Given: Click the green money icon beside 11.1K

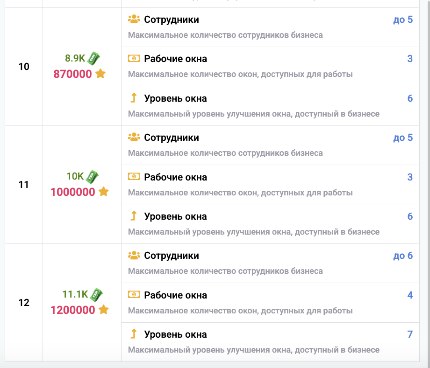Looking at the screenshot, I should pyautogui.click(x=96, y=294).
